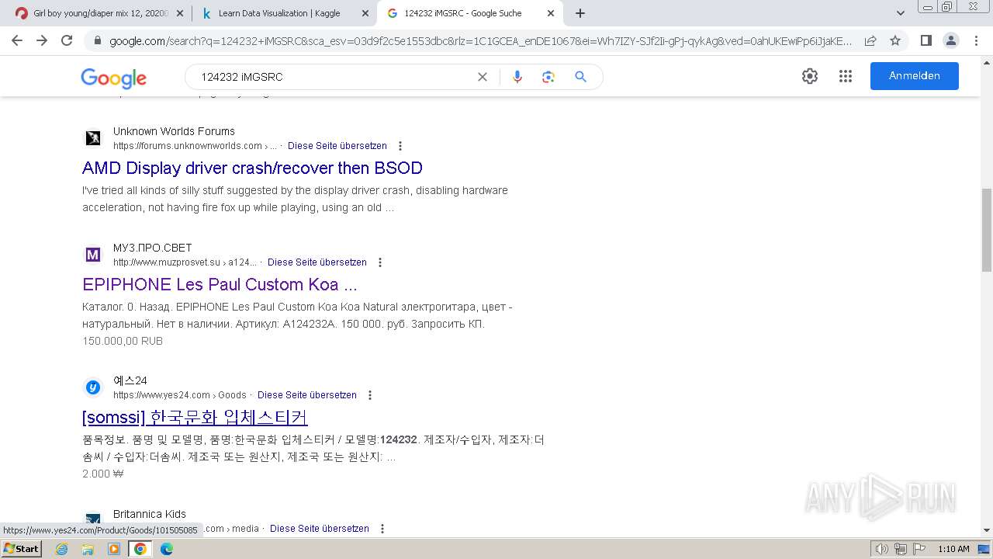
Task: Reload the current page
Action: click(67, 40)
